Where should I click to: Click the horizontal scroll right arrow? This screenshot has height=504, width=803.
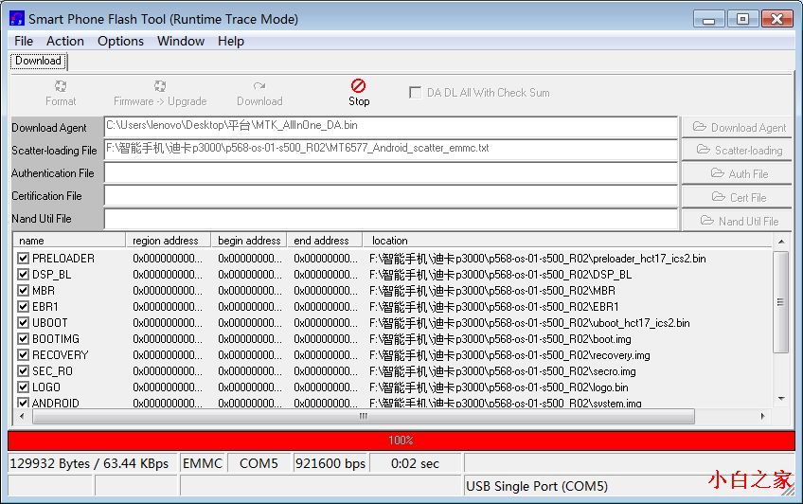763,416
